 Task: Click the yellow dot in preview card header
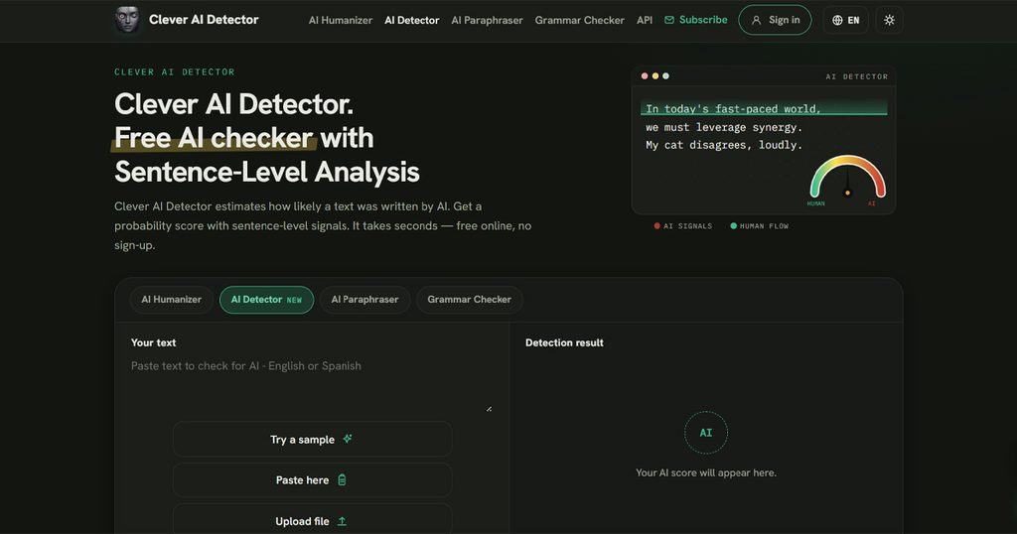click(x=655, y=75)
